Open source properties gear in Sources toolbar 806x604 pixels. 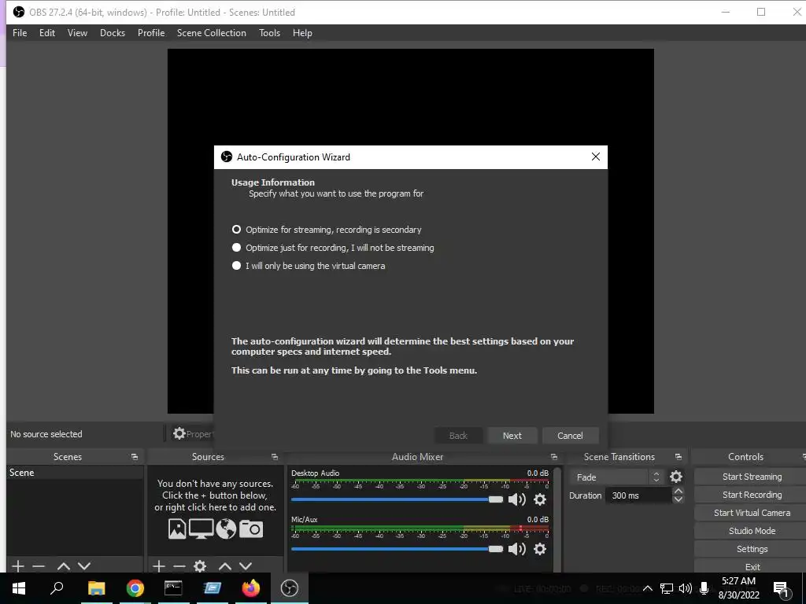pos(200,566)
